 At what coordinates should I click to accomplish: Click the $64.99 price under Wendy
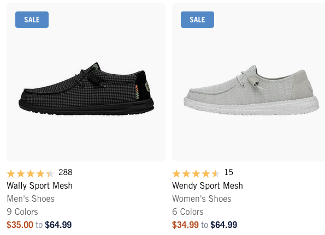click(x=223, y=225)
